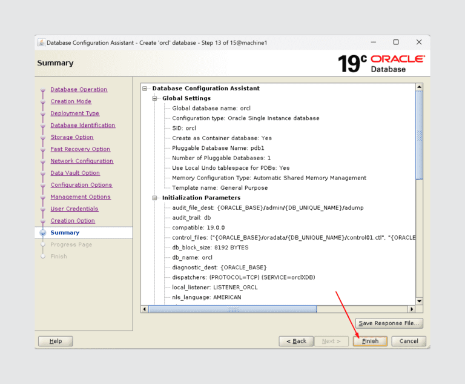Click the horizontal scrollbar thumb
Screen dimensions: 465x384
point(232,309)
